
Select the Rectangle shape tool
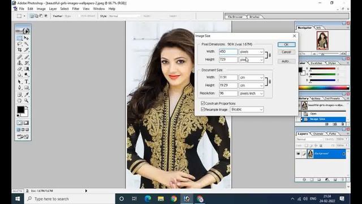[27, 88]
